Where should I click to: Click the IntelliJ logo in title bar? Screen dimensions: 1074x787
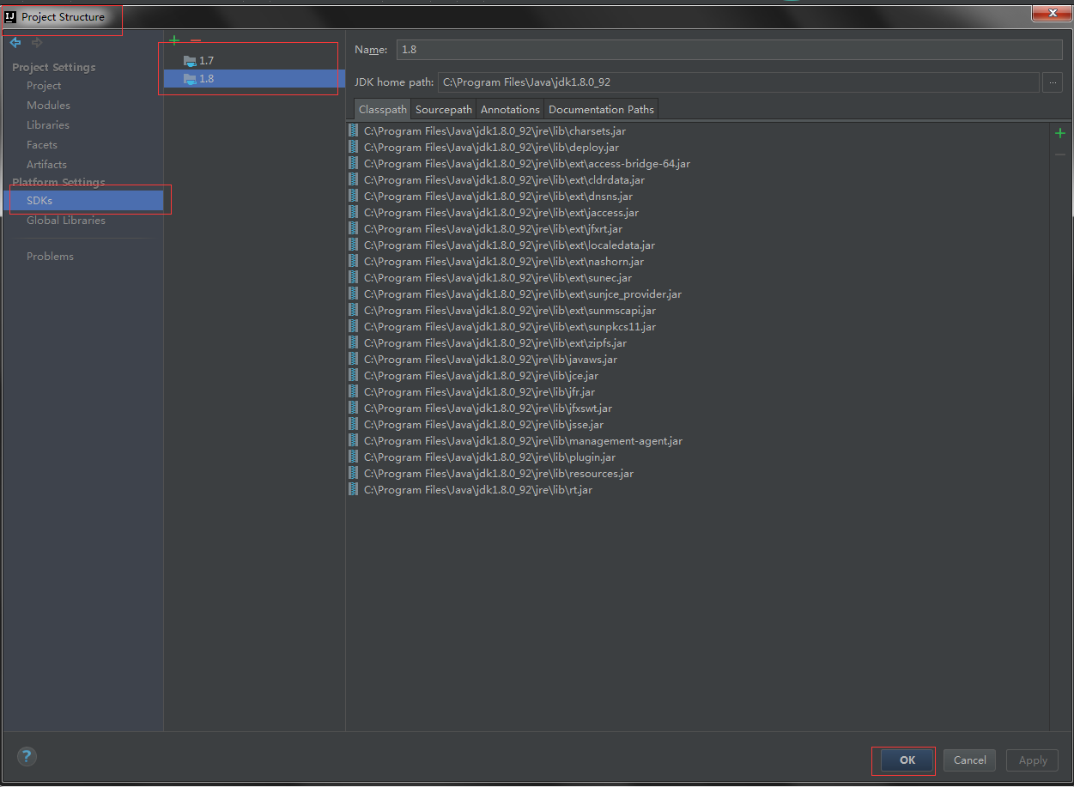[x=11, y=16]
